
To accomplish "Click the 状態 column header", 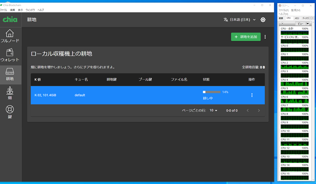I will tap(206, 79).
